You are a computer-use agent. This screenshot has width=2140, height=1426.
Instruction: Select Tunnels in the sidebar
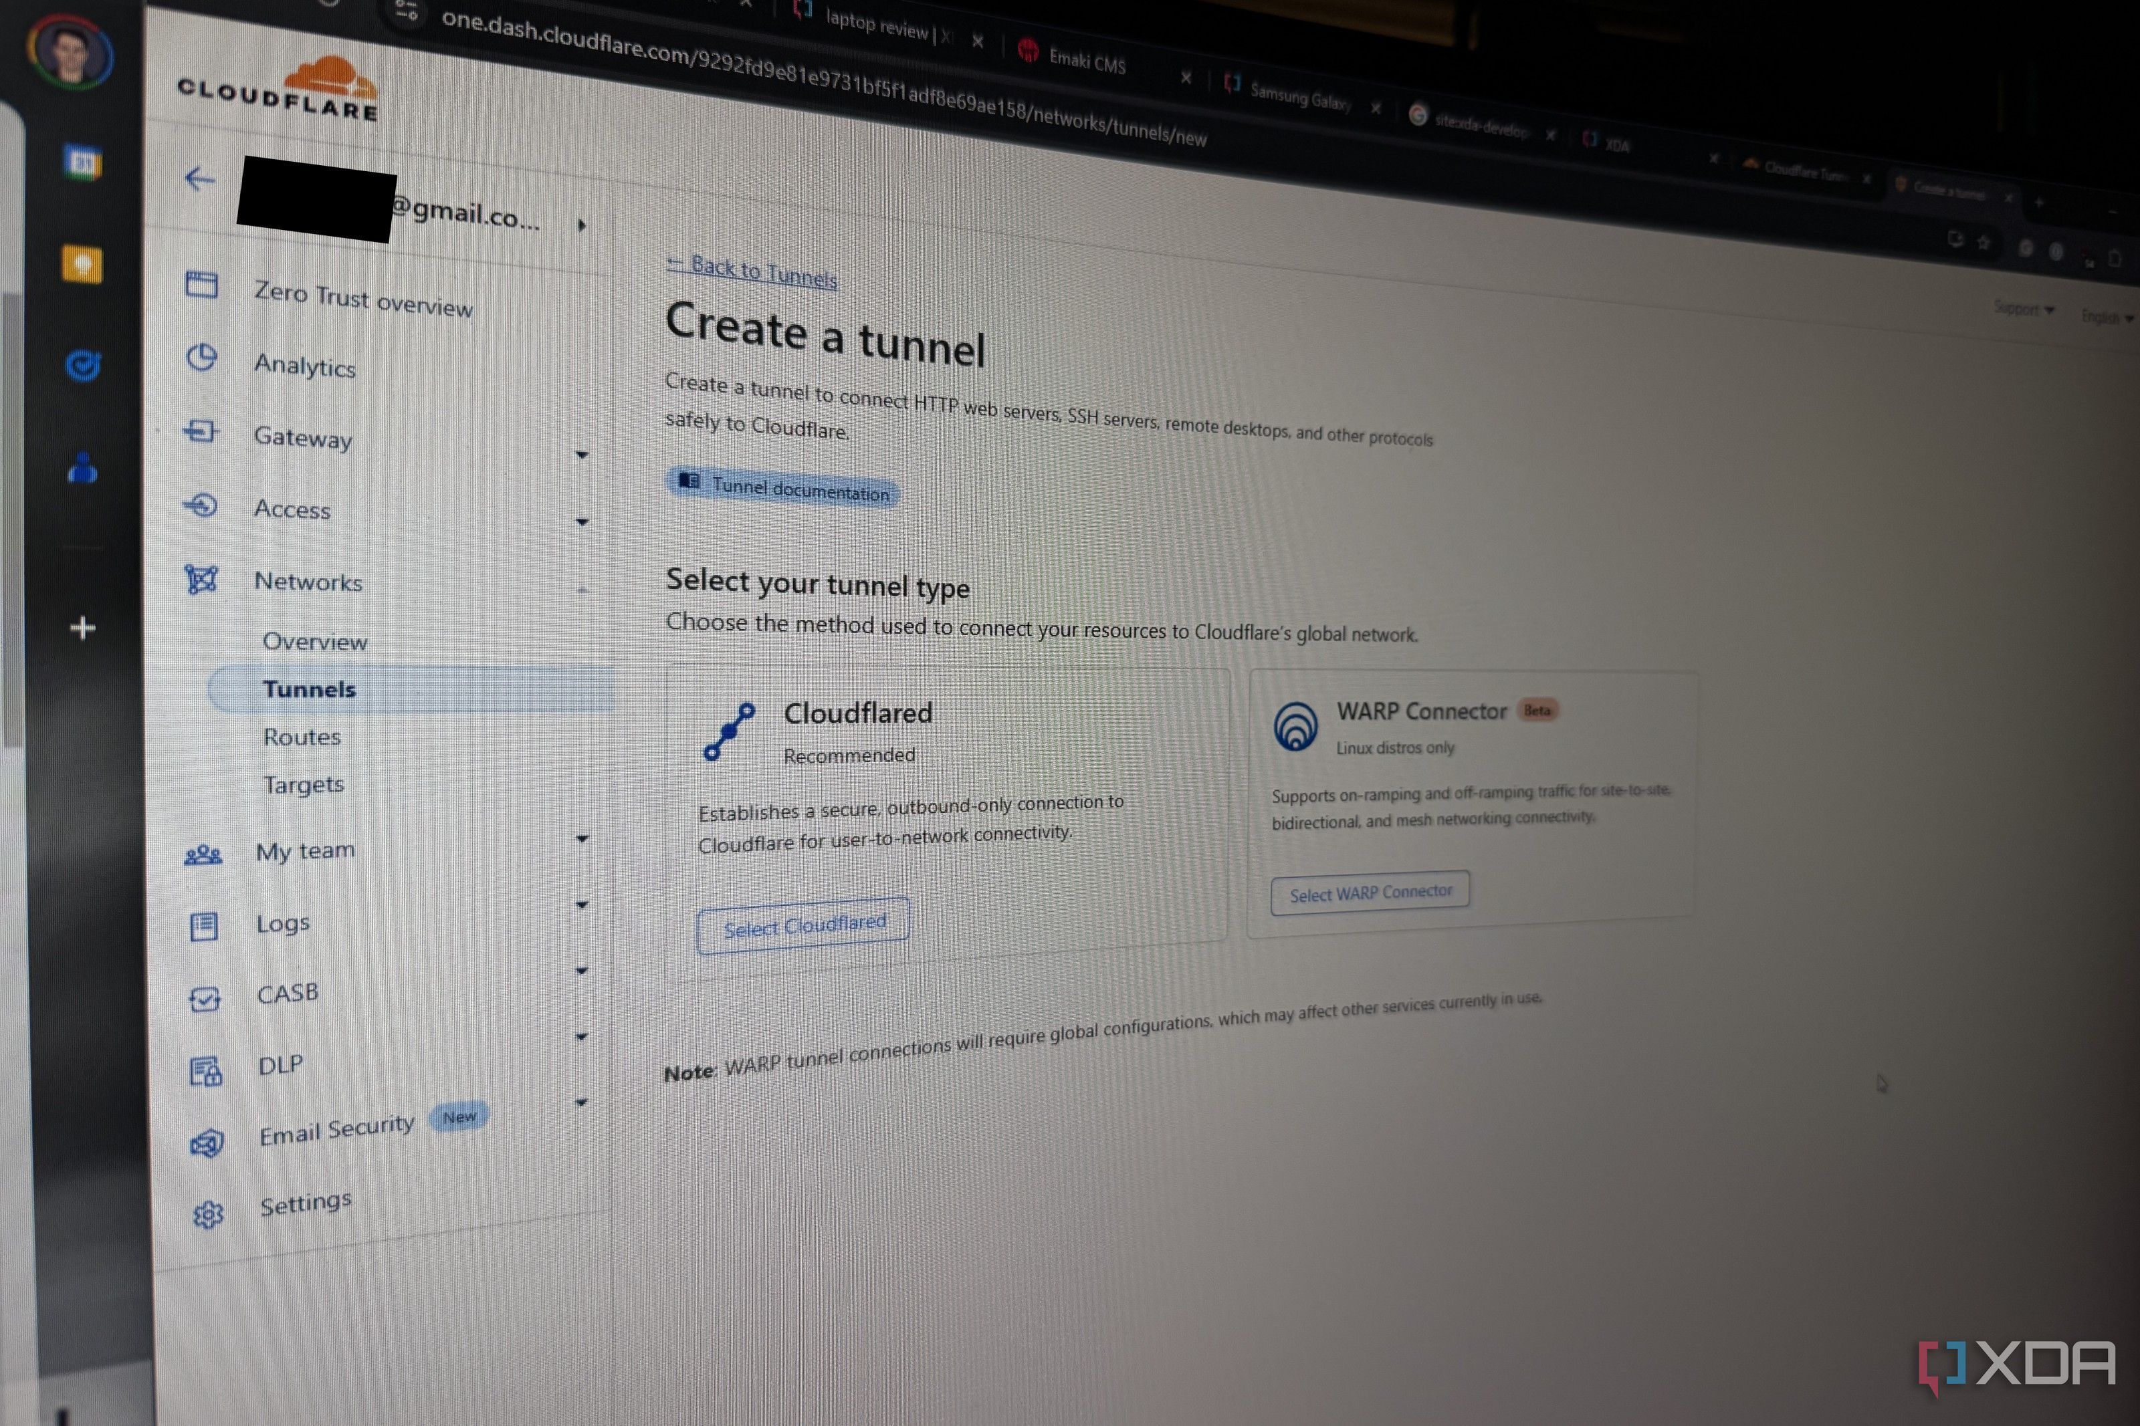(309, 689)
